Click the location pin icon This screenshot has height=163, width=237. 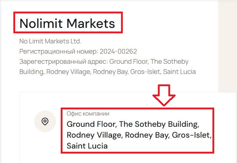[x=45, y=121]
